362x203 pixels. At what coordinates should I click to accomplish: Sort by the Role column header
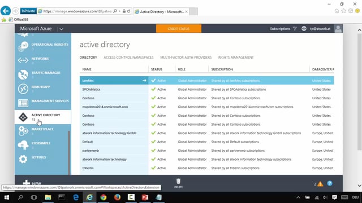pyautogui.click(x=182, y=69)
